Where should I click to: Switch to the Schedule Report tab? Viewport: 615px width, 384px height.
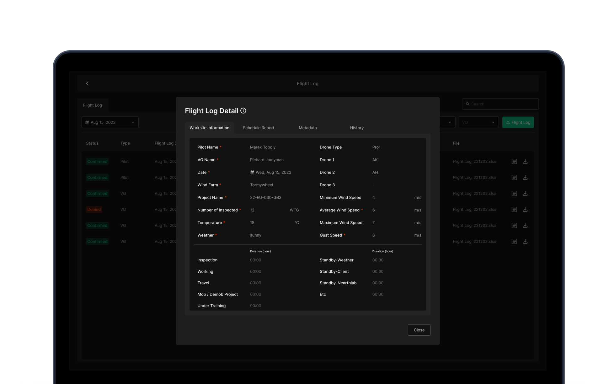[x=258, y=128]
